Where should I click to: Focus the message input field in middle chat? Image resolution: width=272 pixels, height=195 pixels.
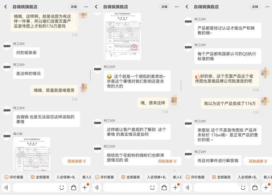pyautogui.click(x=130, y=187)
